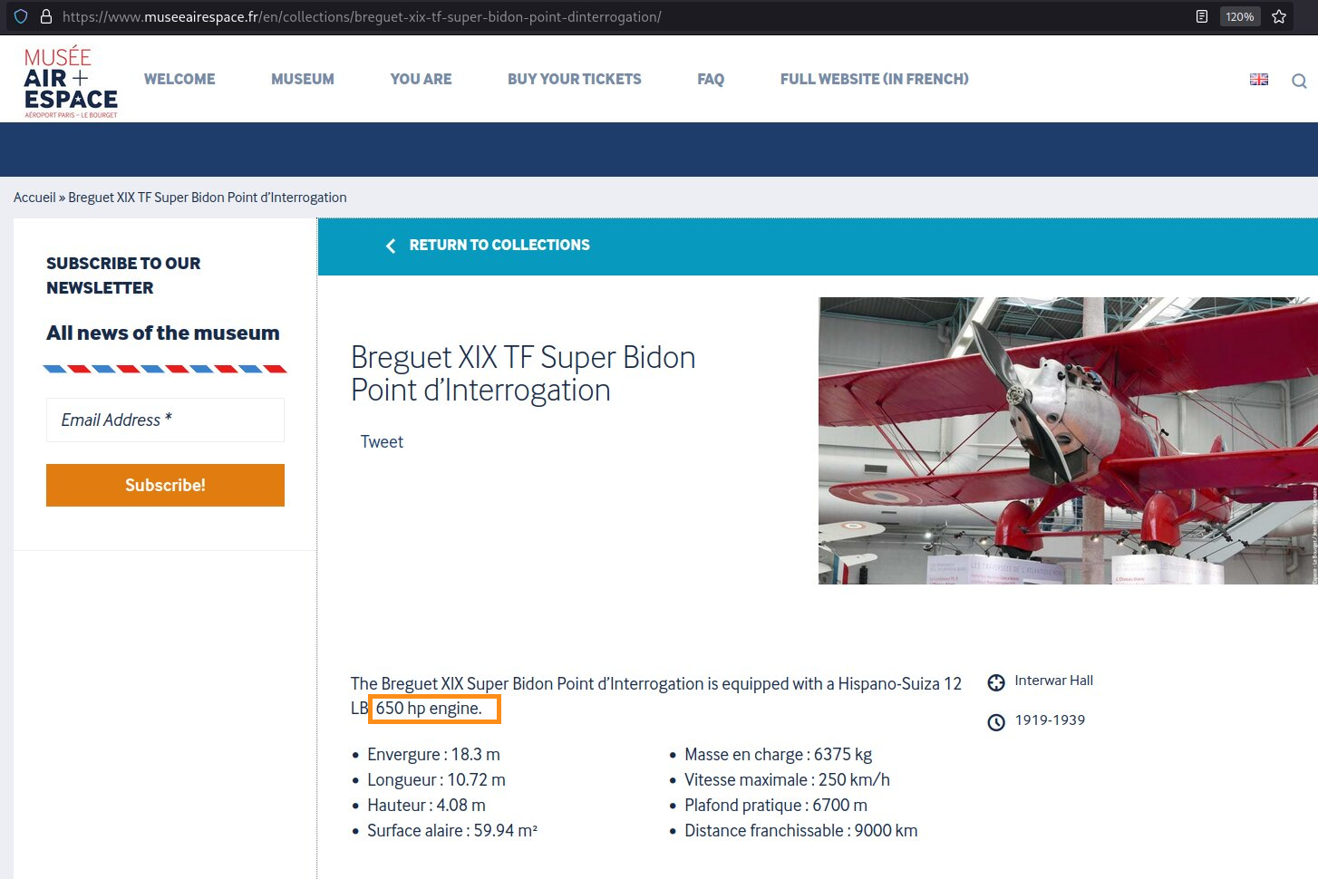
Task: Click the Email Address input field
Action: tap(165, 420)
